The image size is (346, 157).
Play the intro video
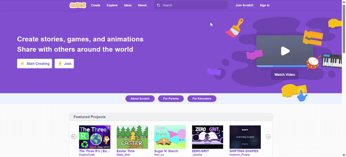click(x=285, y=51)
